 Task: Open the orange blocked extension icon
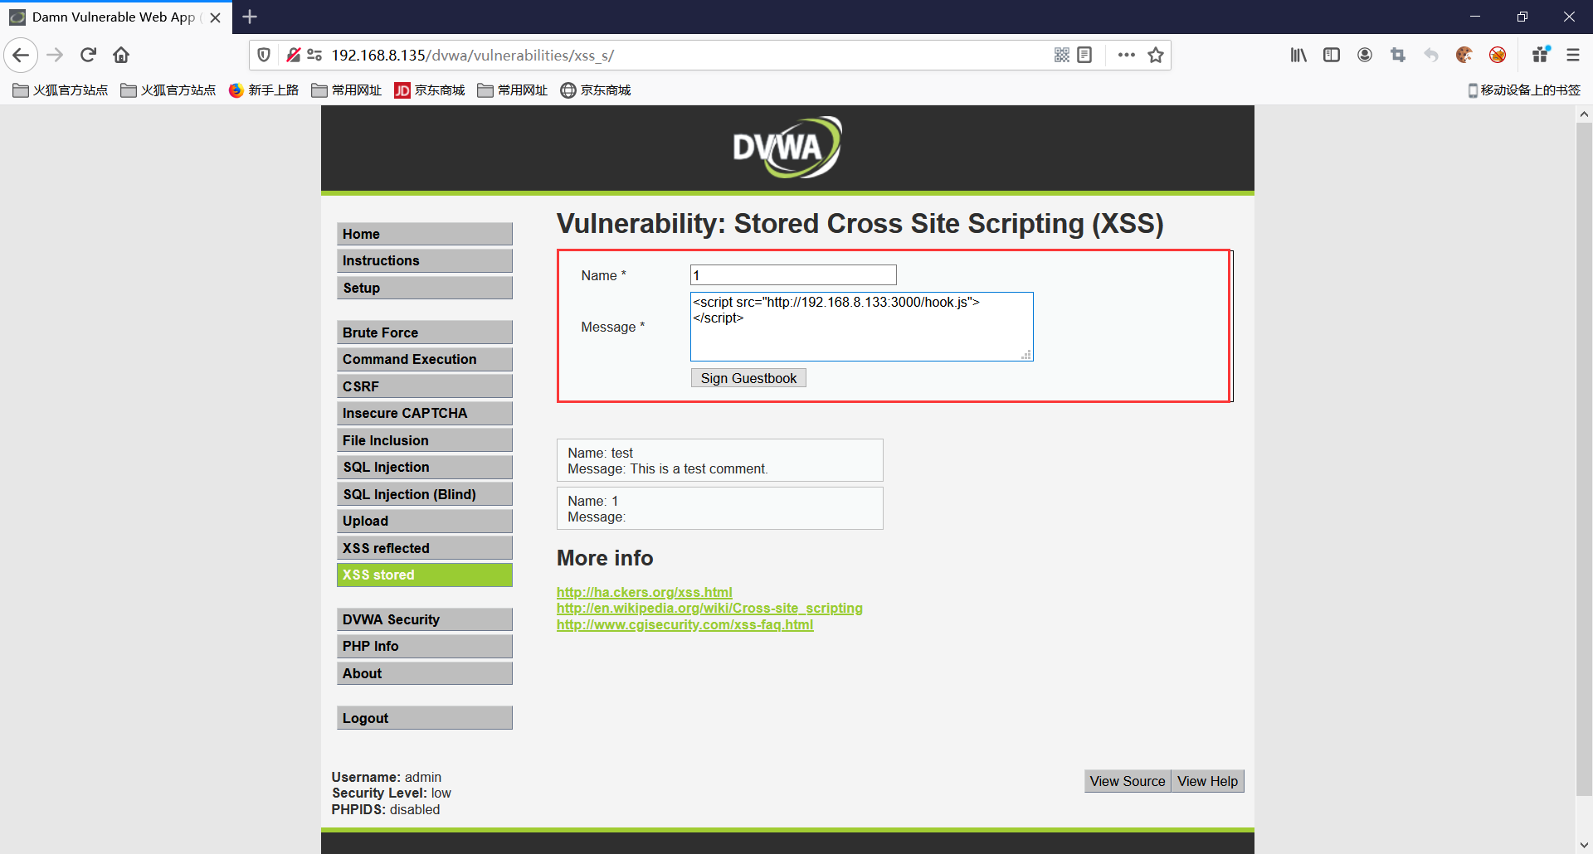(1498, 55)
